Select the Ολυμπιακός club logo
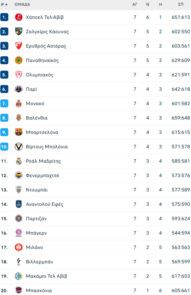The width and height of the screenshot is (191, 295). [x=18, y=75]
